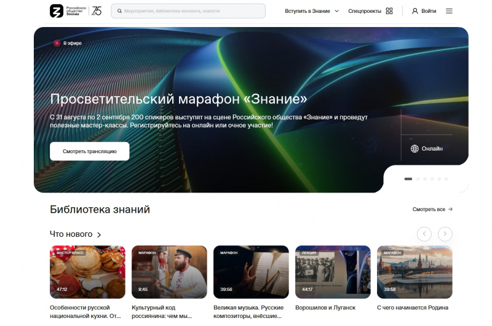Click title «Великая музыка. Русские композиторы»
The image size is (492, 326).
[248, 312]
